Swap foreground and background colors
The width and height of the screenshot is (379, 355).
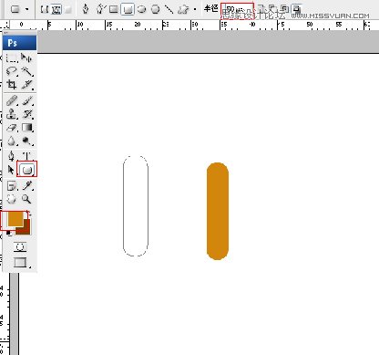pos(29,214)
